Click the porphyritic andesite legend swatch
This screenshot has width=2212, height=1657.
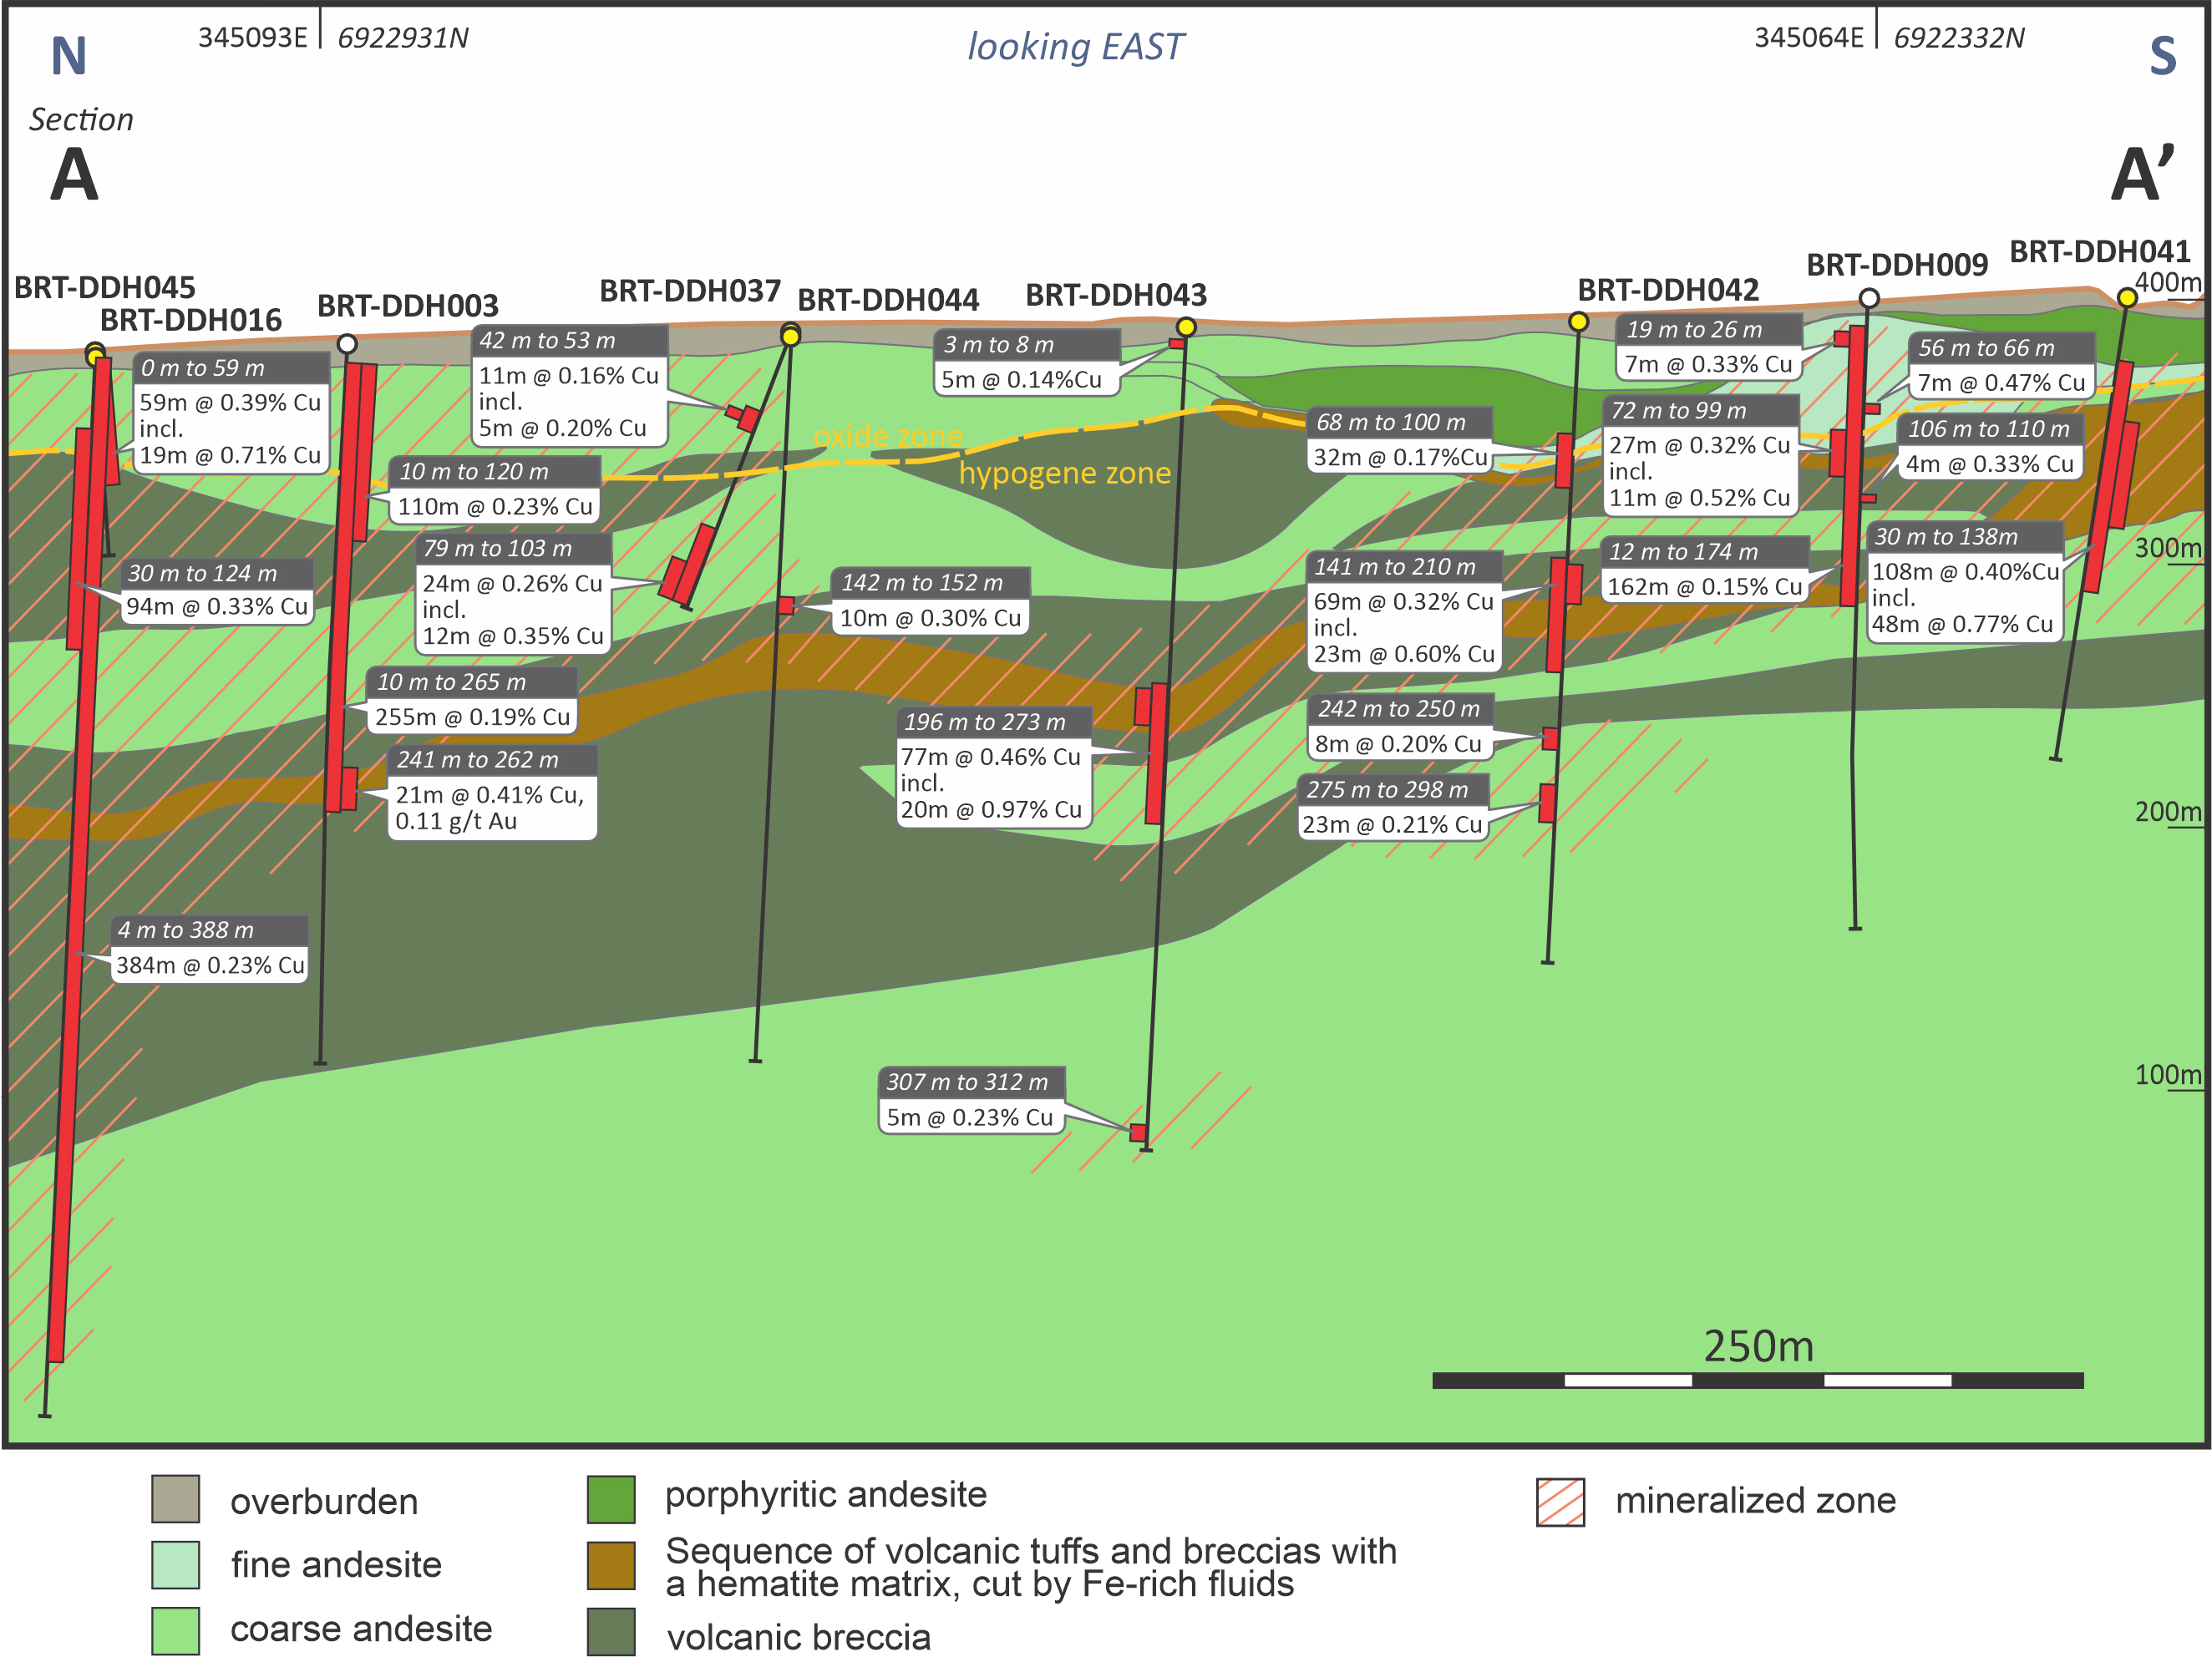click(611, 1498)
